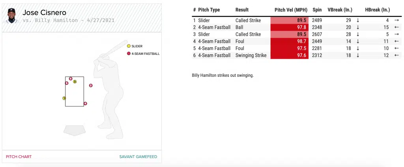Screen dimensions: 404x167
Task: Sort by the Pitch Vel (MPH) column header
Action: point(291,10)
